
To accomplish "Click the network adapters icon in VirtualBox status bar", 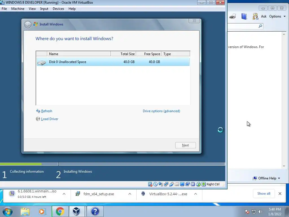I will click(x=166, y=184).
